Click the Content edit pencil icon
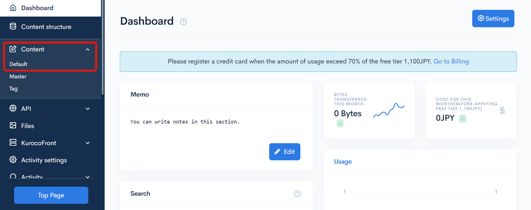Viewport: 531px width, 210px height. point(13,49)
